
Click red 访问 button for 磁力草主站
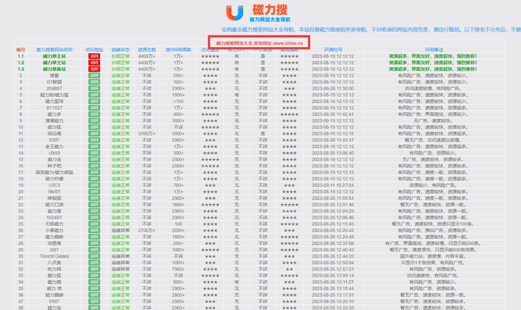[94, 56]
